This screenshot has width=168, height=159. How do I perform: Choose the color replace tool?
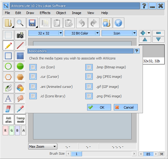coord(20,88)
